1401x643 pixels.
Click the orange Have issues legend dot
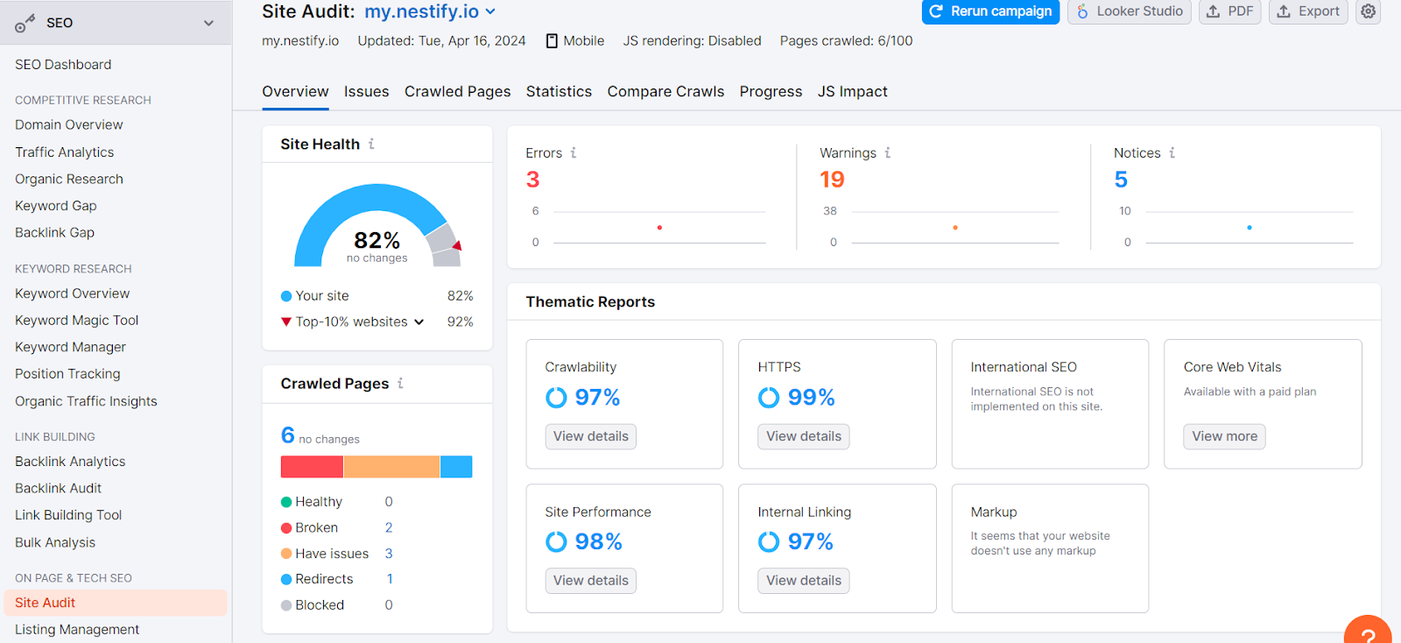point(286,554)
